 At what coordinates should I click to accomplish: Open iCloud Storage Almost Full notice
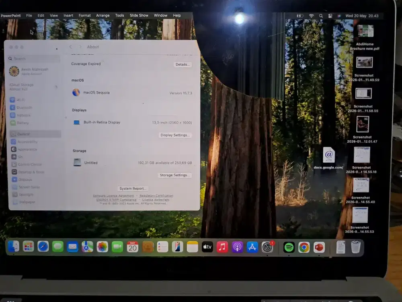[34, 87]
